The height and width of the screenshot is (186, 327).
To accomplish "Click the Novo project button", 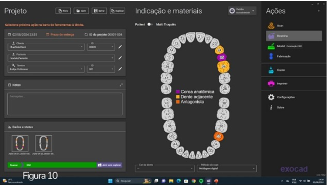I will [63, 11].
